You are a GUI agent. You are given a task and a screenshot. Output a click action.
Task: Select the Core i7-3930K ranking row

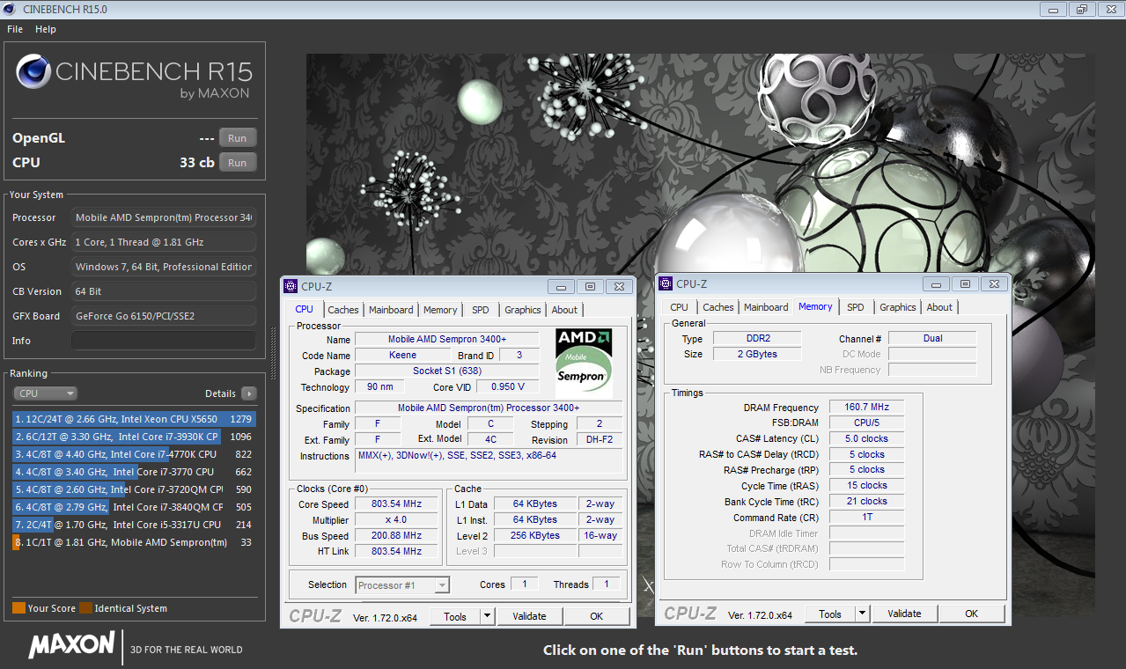coord(134,437)
